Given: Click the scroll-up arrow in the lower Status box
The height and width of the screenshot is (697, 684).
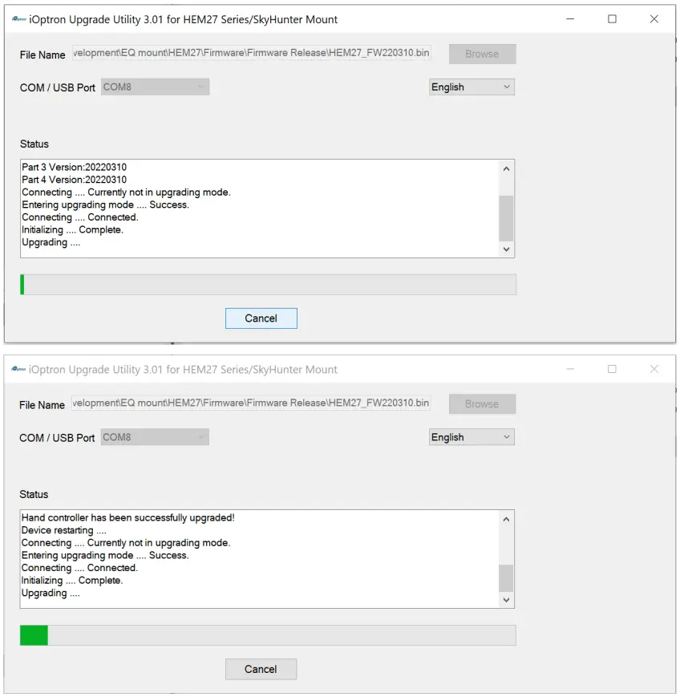Looking at the screenshot, I should [506, 518].
